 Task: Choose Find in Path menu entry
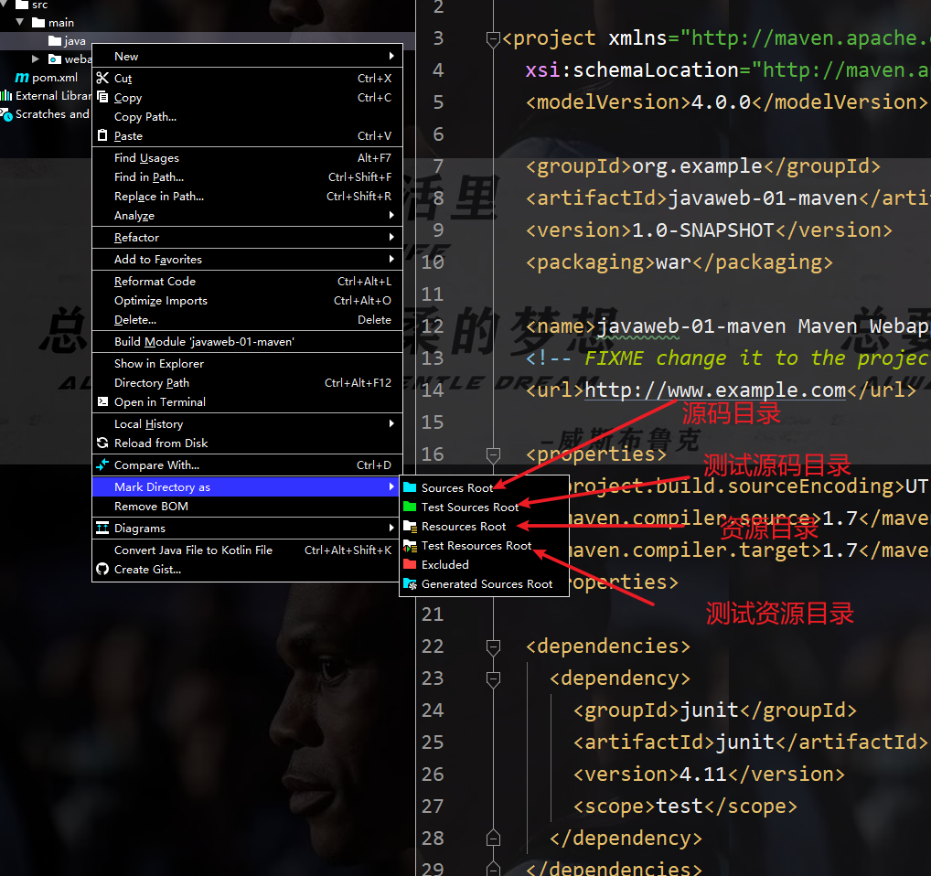[248, 176]
